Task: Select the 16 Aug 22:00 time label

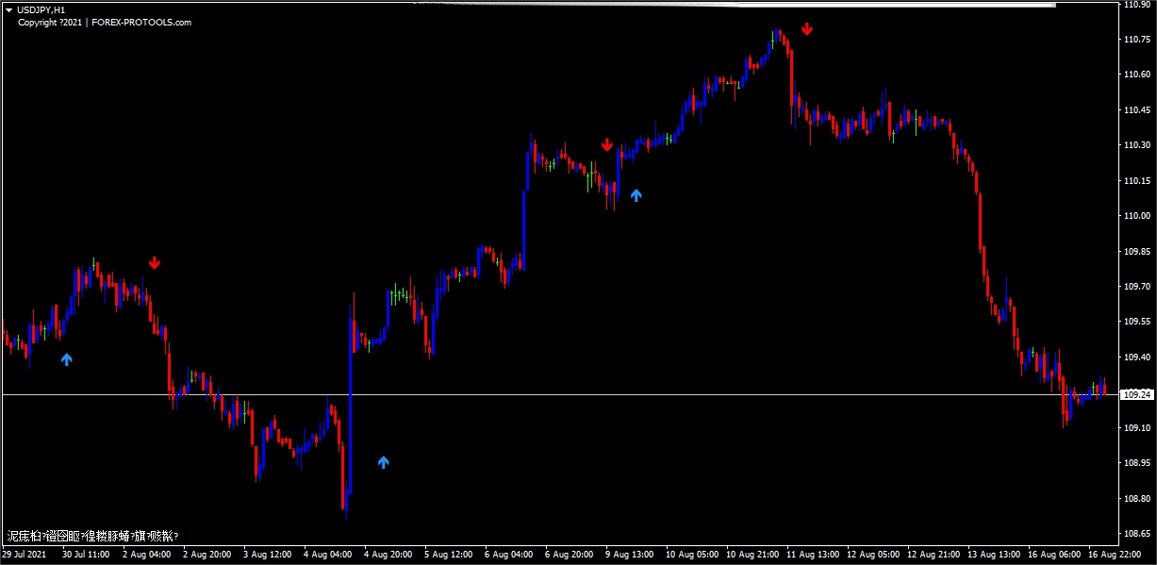Action: [x=1116, y=556]
